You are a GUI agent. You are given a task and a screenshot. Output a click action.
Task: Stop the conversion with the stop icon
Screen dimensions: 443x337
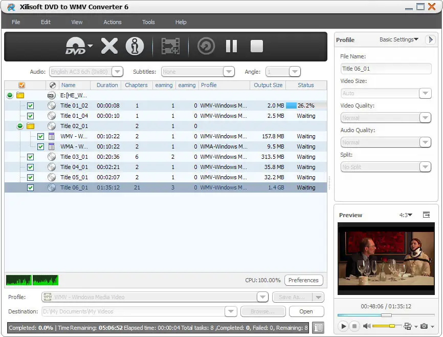pos(256,46)
